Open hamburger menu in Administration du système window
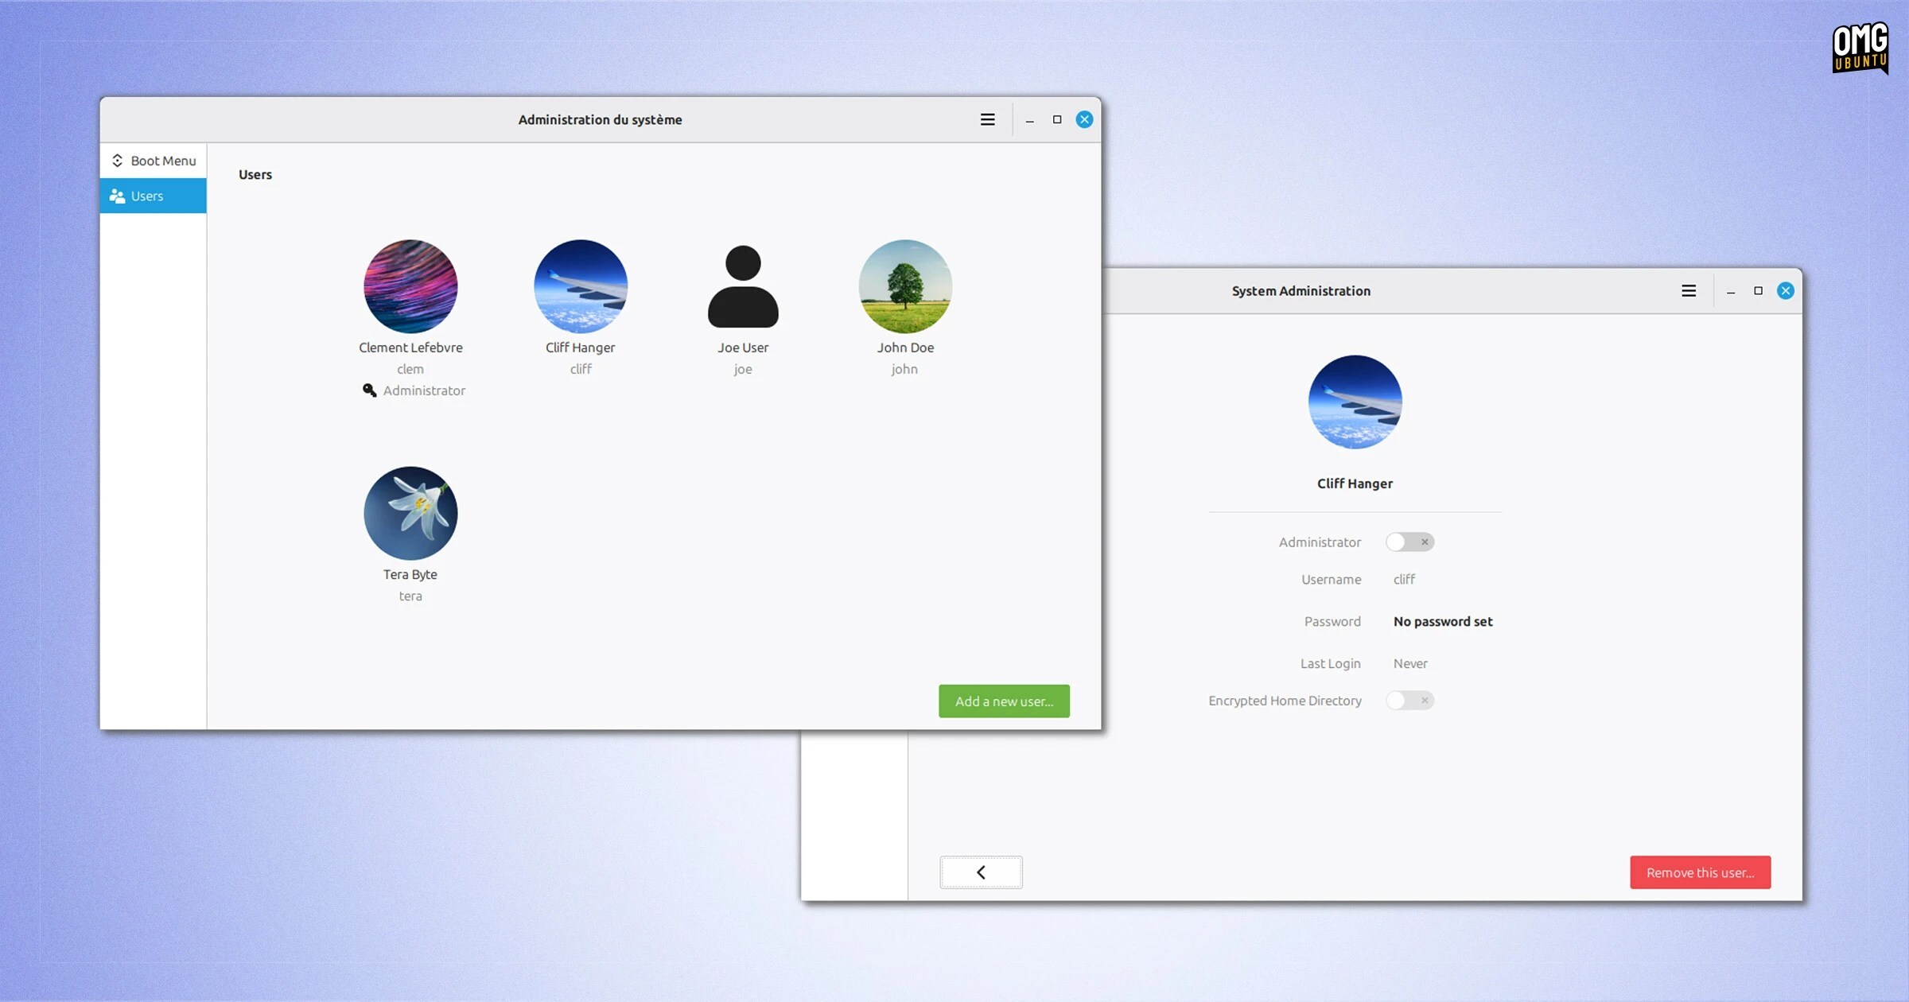Image resolution: width=1909 pixels, height=1002 pixels. (x=987, y=119)
